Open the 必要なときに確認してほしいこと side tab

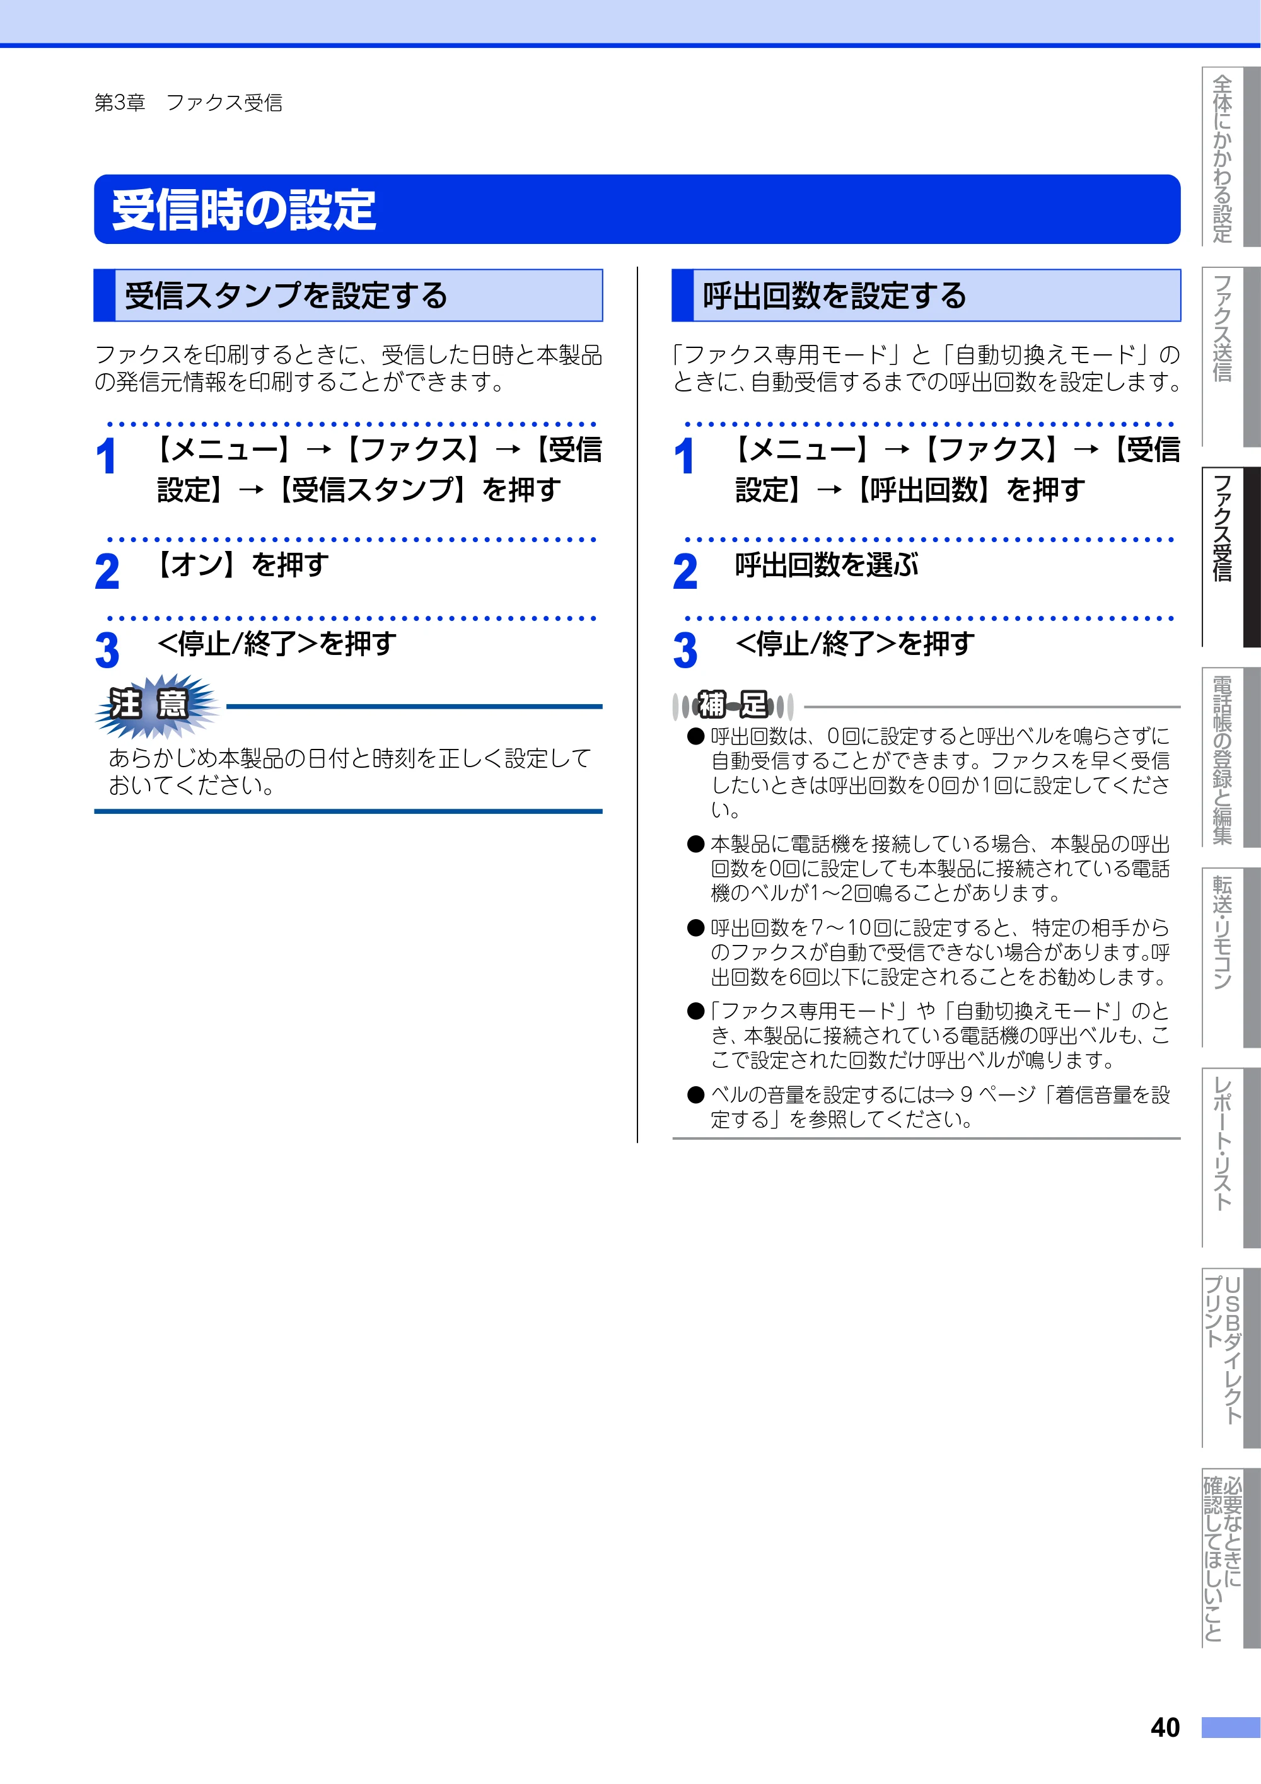coord(1231,1558)
